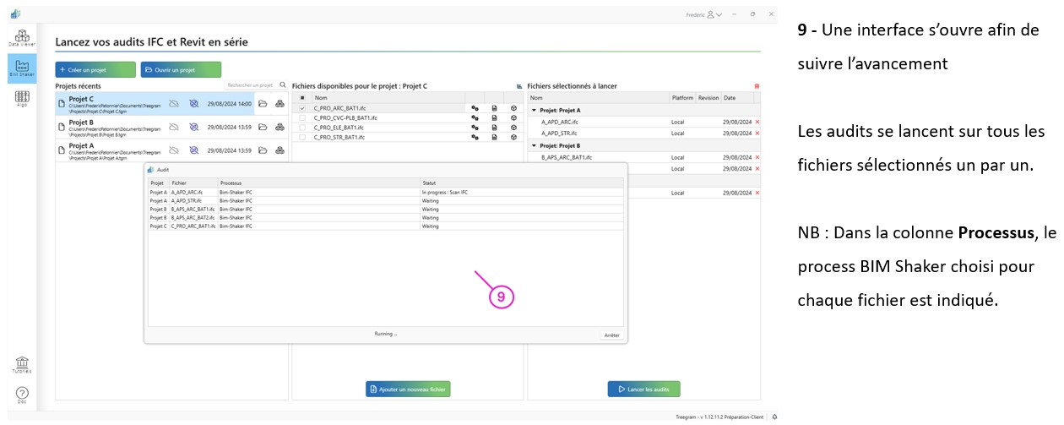Click the document icon for C_PRO_ELE_BAT1.ifc

(494, 128)
